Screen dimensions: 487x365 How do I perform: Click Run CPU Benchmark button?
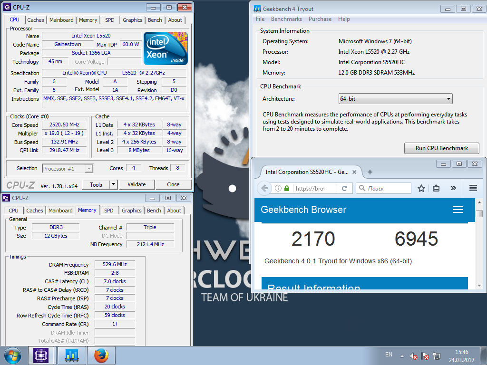click(442, 148)
